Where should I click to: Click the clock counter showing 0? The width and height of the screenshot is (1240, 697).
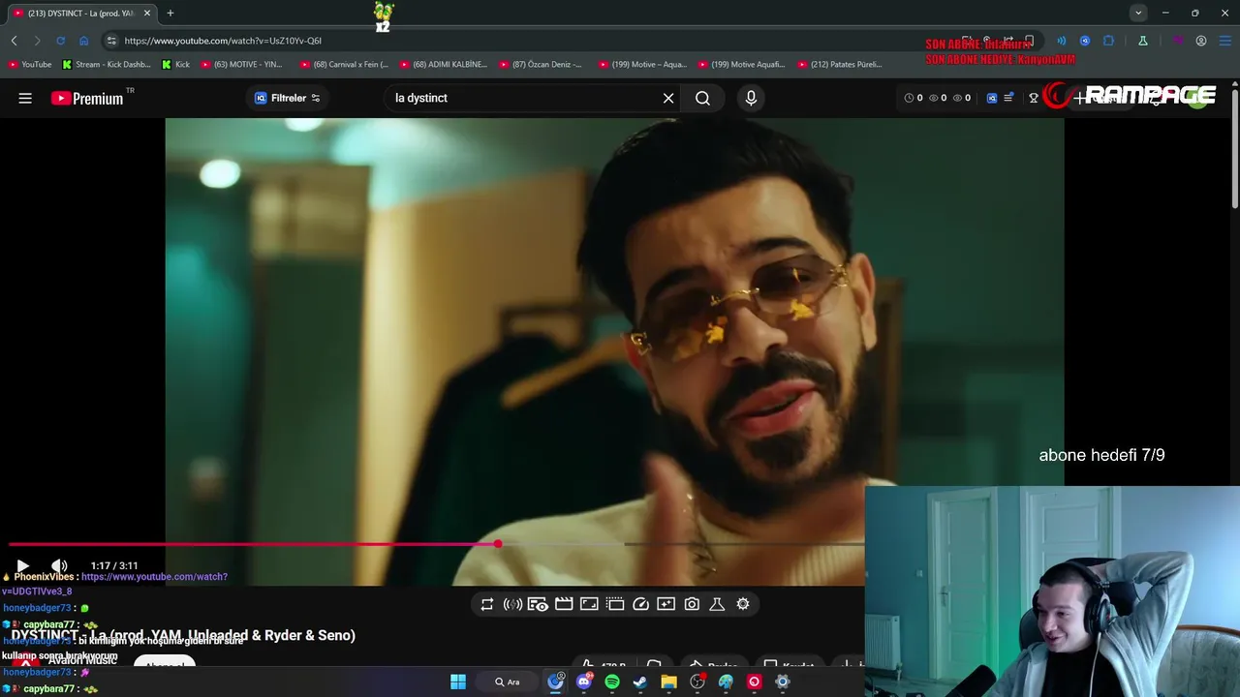pyautogui.click(x=914, y=98)
